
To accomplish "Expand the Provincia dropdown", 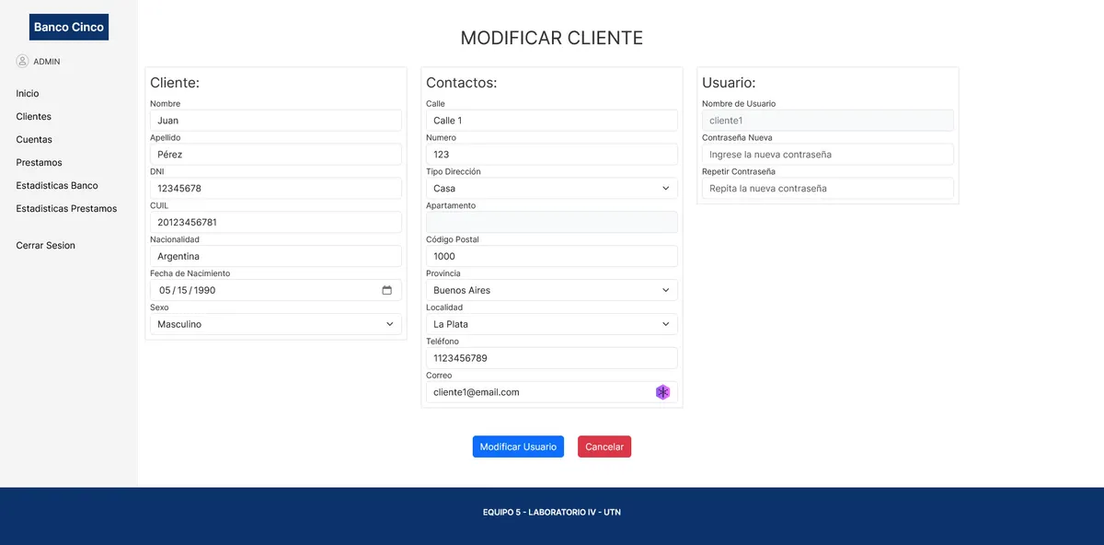I will click(551, 290).
